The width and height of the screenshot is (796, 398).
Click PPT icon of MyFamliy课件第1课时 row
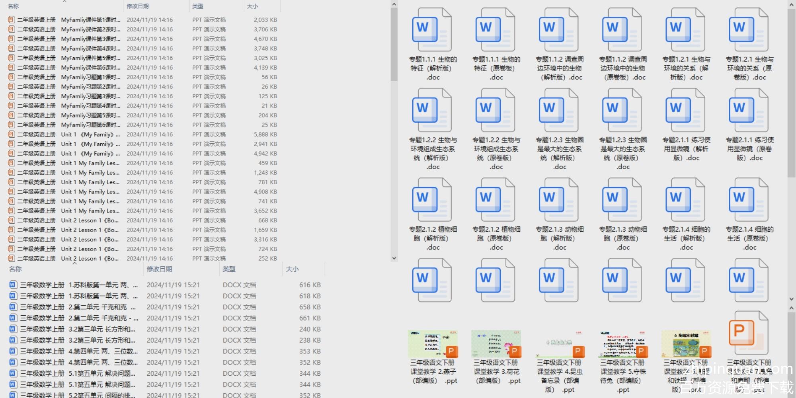pyautogui.click(x=11, y=20)
